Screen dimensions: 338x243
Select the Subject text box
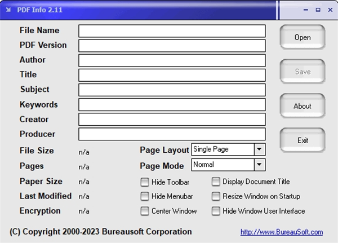pyautogui.click(x=171, y=90)
